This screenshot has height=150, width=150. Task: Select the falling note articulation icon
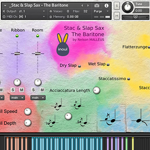tap(140, 118)
